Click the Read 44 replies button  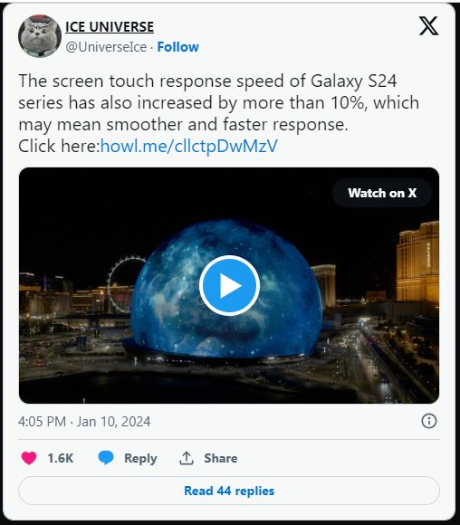[x=229, y=491]
